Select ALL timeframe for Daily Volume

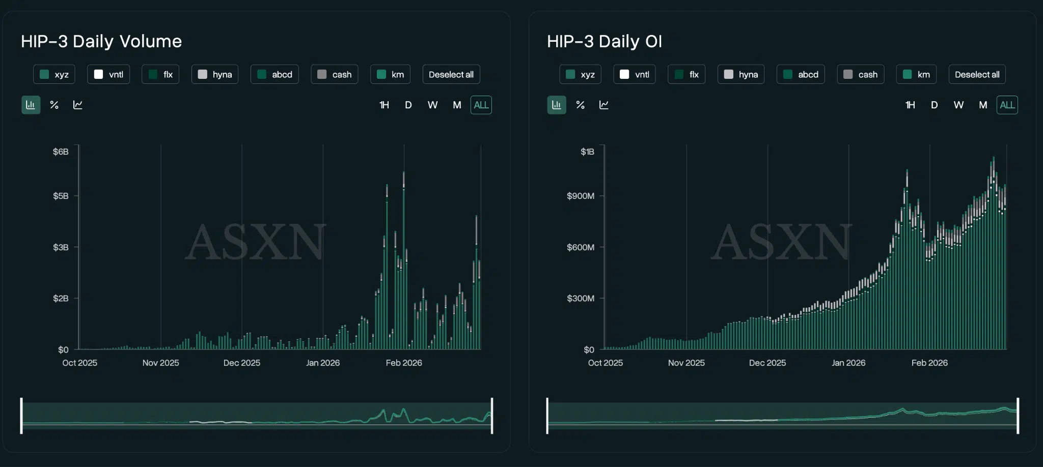481,105
